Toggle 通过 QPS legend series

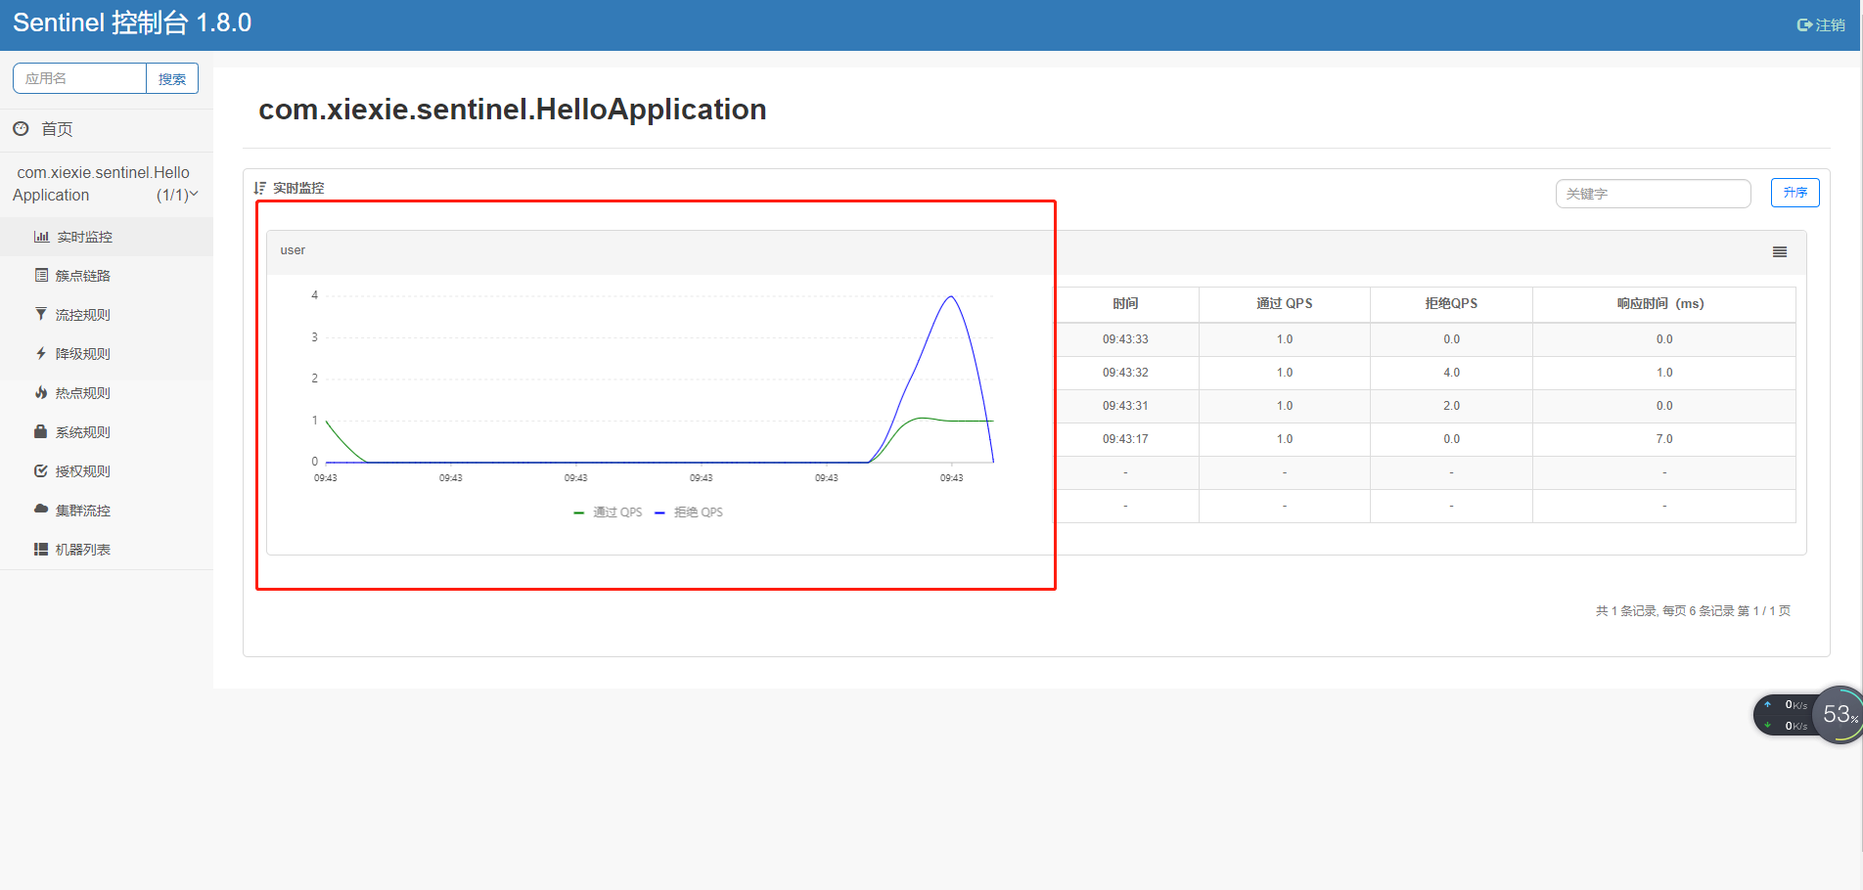click(608, 512)
